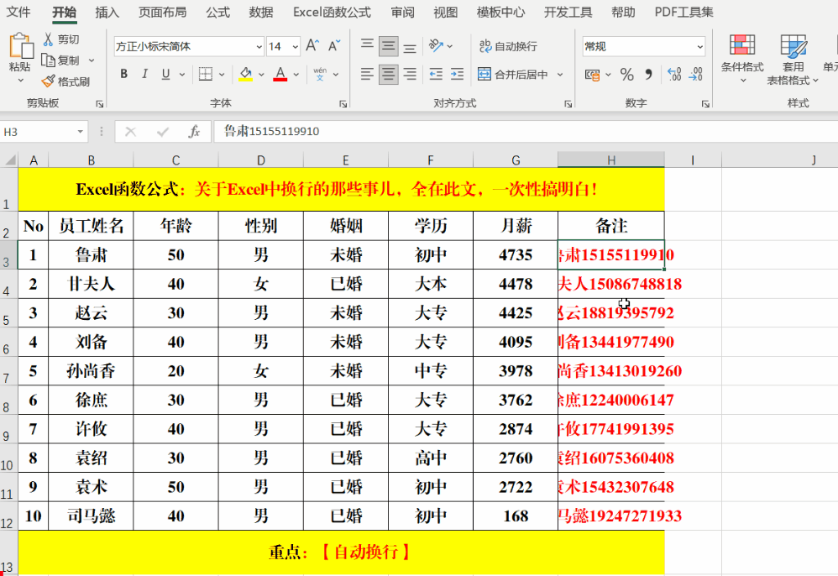The width and height of the screenshot is (838, 576).
Task: Switch to the 审阅 tab
Action: point(402,12)
